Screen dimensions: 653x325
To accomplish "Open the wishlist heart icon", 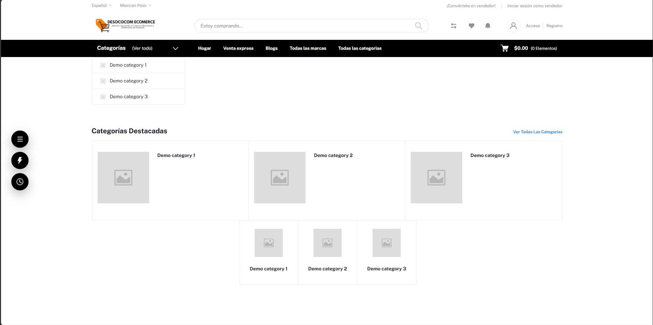I will click(472, 26).
